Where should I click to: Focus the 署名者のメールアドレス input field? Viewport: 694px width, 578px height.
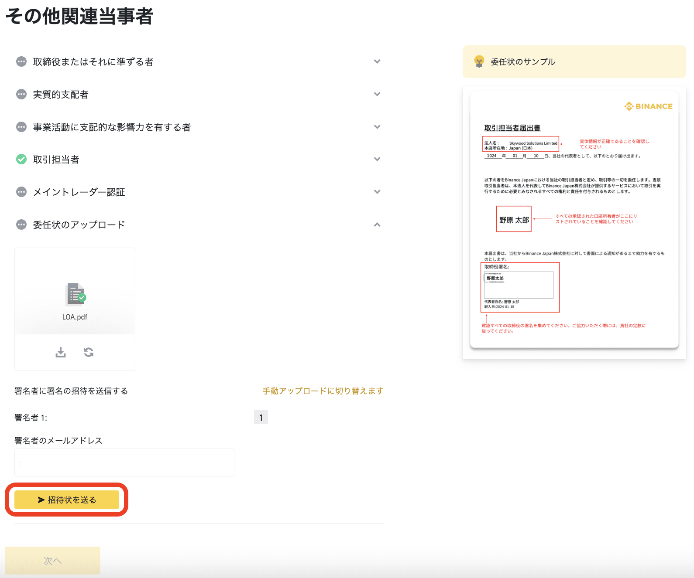pos(124,462)
